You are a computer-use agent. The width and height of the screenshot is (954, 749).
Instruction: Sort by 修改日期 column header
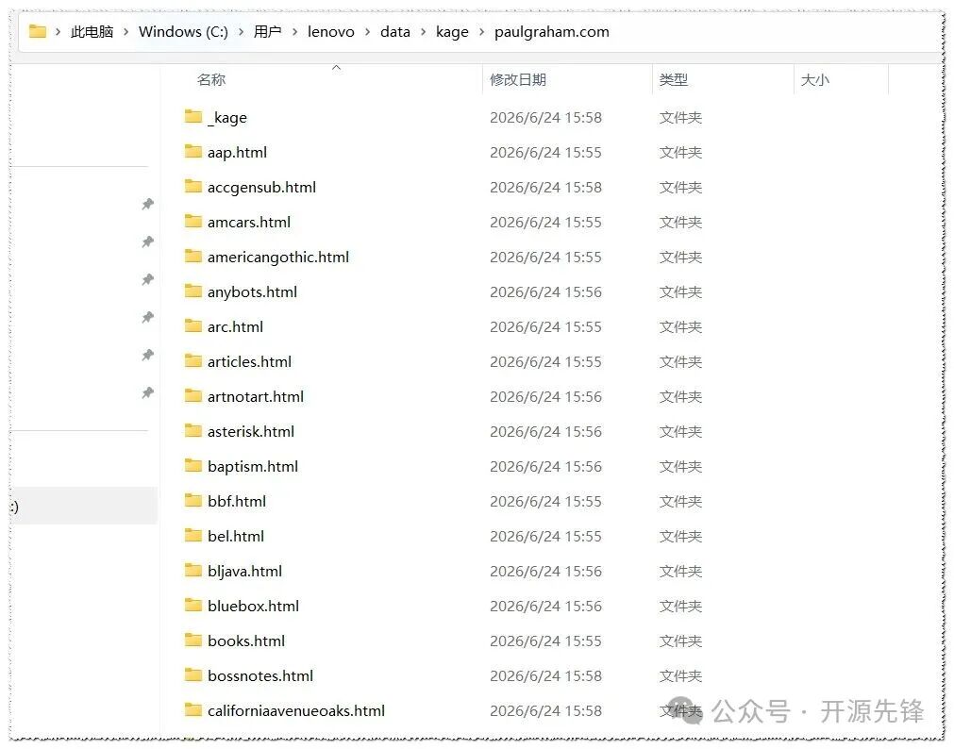[x=518, y=79]
